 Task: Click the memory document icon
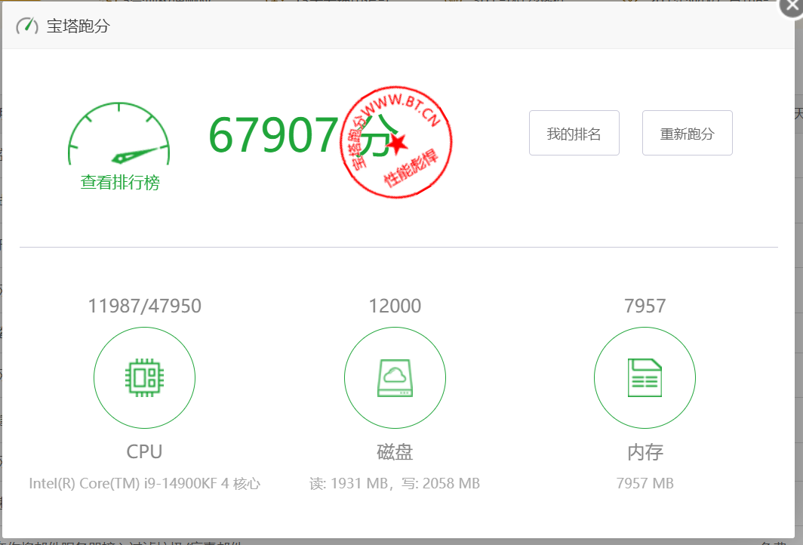coord(645,378)
